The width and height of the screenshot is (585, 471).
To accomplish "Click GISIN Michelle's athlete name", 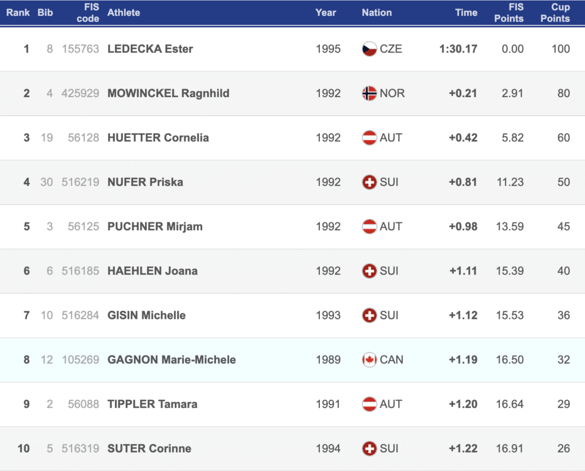I will 146,316.
